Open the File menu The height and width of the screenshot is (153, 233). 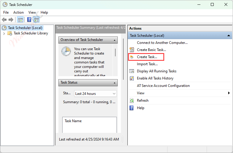[x=6, y=12]
